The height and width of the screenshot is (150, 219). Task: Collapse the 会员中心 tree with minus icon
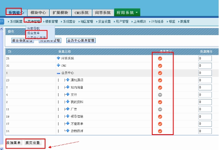point(59,73)
